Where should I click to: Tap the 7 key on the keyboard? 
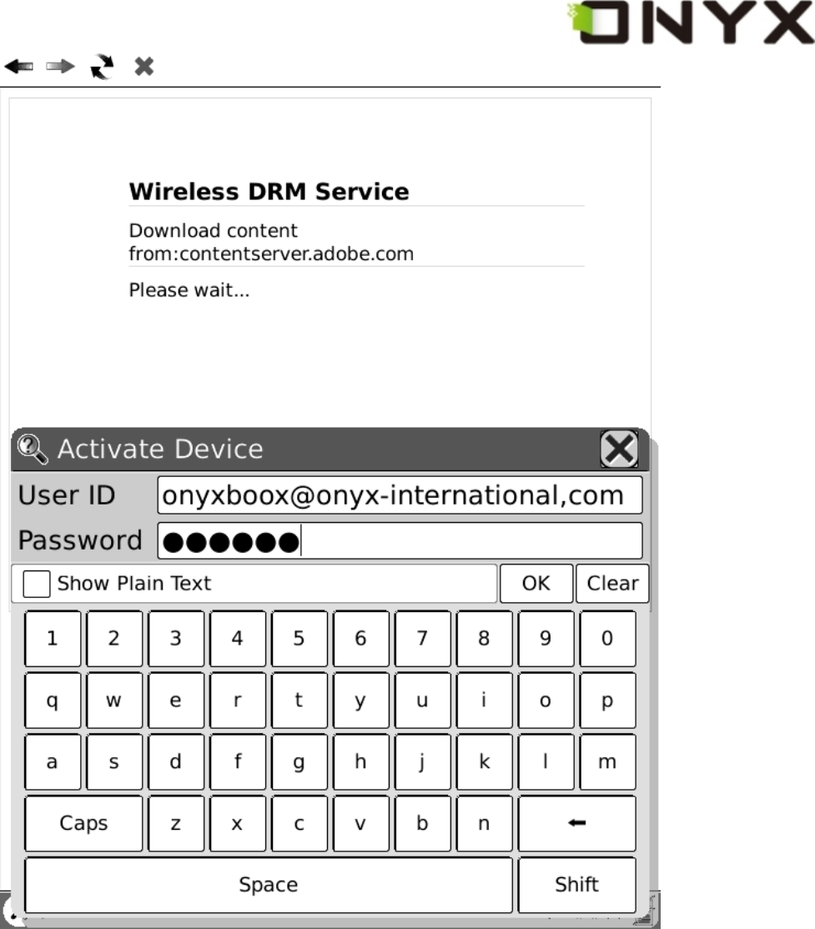click(423, 638)
